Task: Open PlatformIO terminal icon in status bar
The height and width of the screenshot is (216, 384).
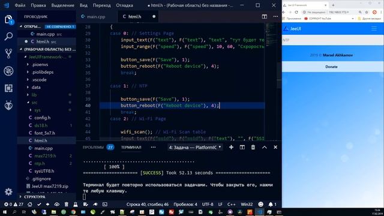Action: (x=105, y=204)
